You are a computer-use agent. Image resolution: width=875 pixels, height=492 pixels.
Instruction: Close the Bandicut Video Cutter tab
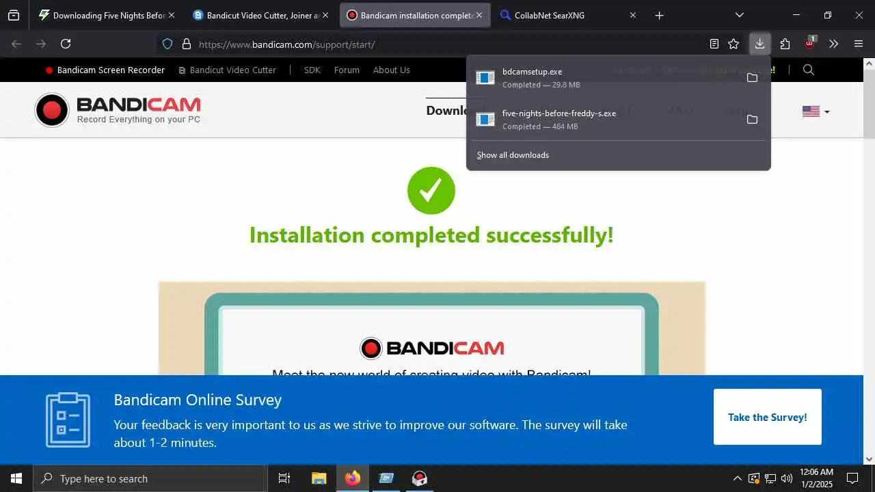pyautogui.click(x=325, y=15)
